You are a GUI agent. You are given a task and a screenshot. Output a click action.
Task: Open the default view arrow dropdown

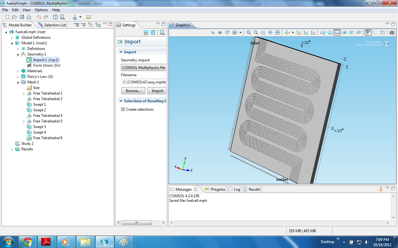click(x=293, y=33)
